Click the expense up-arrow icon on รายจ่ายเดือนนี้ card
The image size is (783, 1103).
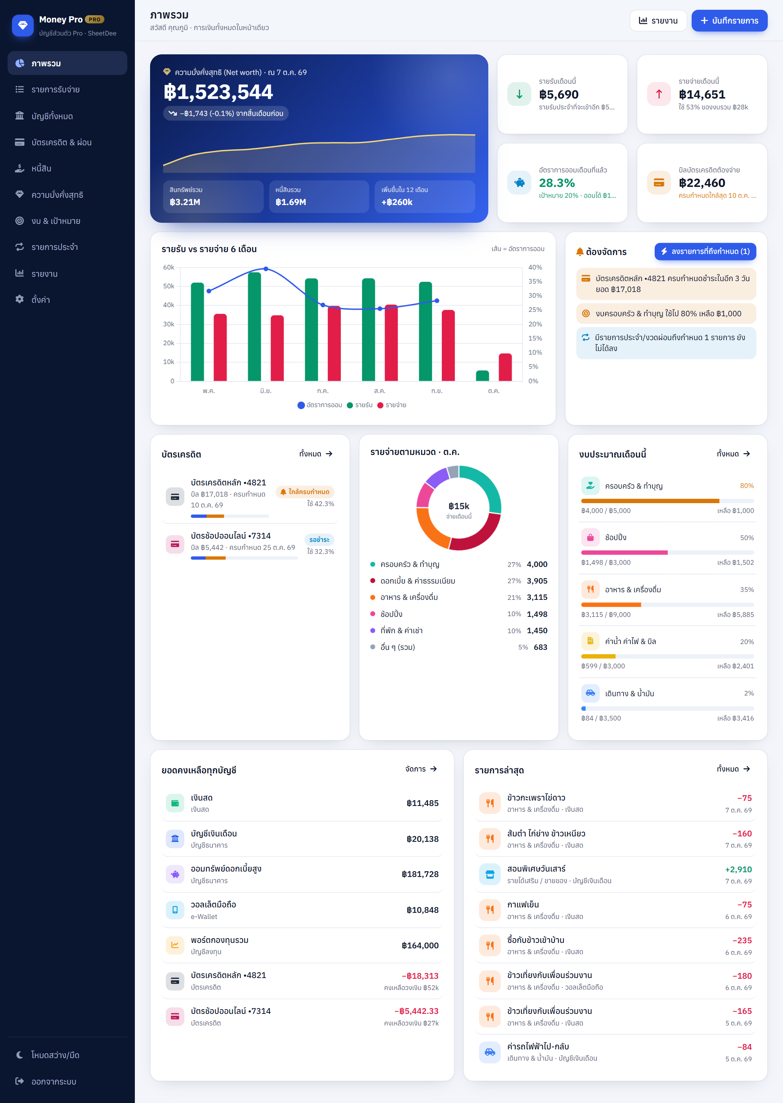tap(659, 94)
